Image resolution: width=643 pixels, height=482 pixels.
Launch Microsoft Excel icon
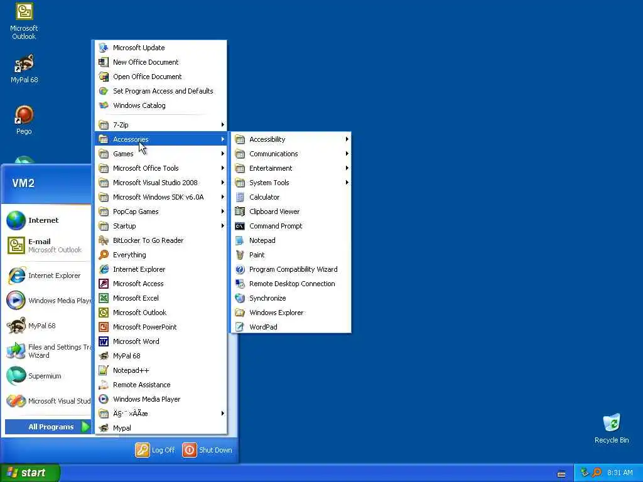[104, 298]
